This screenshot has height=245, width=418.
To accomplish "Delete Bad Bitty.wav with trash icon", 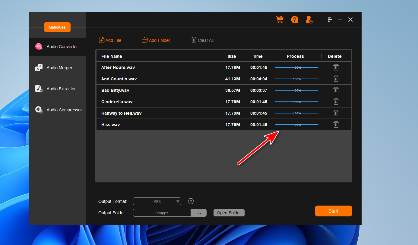I will [336, 90].
